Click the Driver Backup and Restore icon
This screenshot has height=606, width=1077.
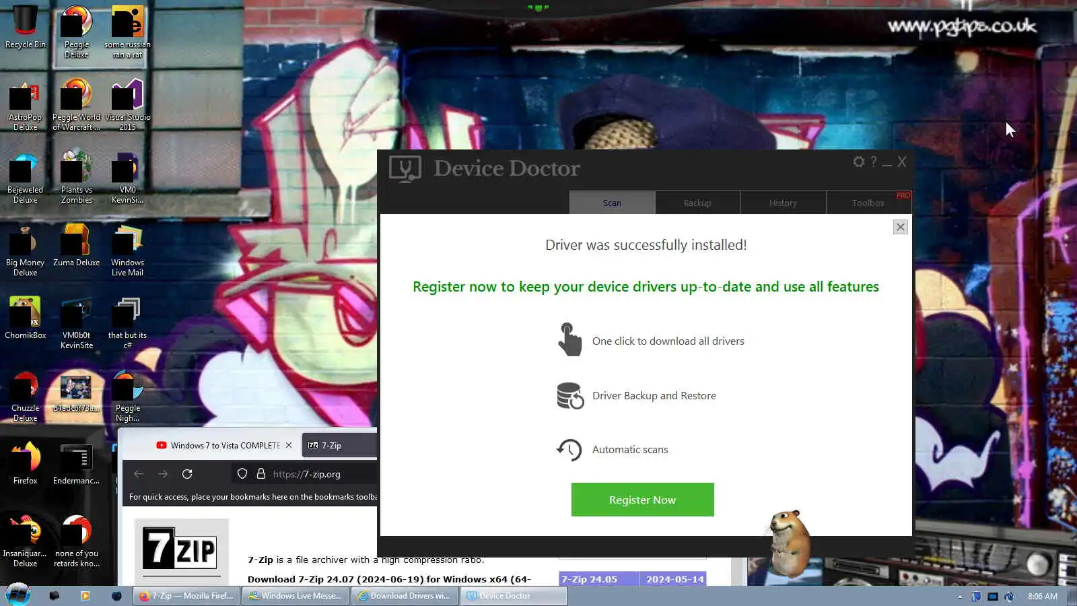[x=569, y=396]
